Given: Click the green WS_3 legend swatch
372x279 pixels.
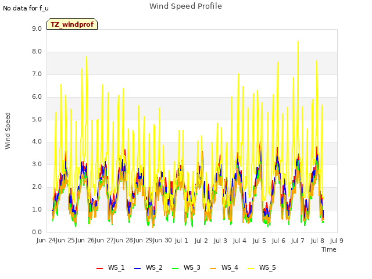Looking at the screenshot, I should [x=176, y=269].
